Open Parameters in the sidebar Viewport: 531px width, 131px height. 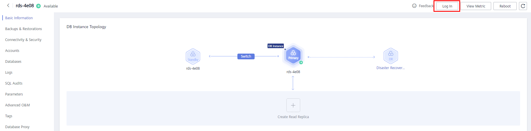click(x=14, y=94)
